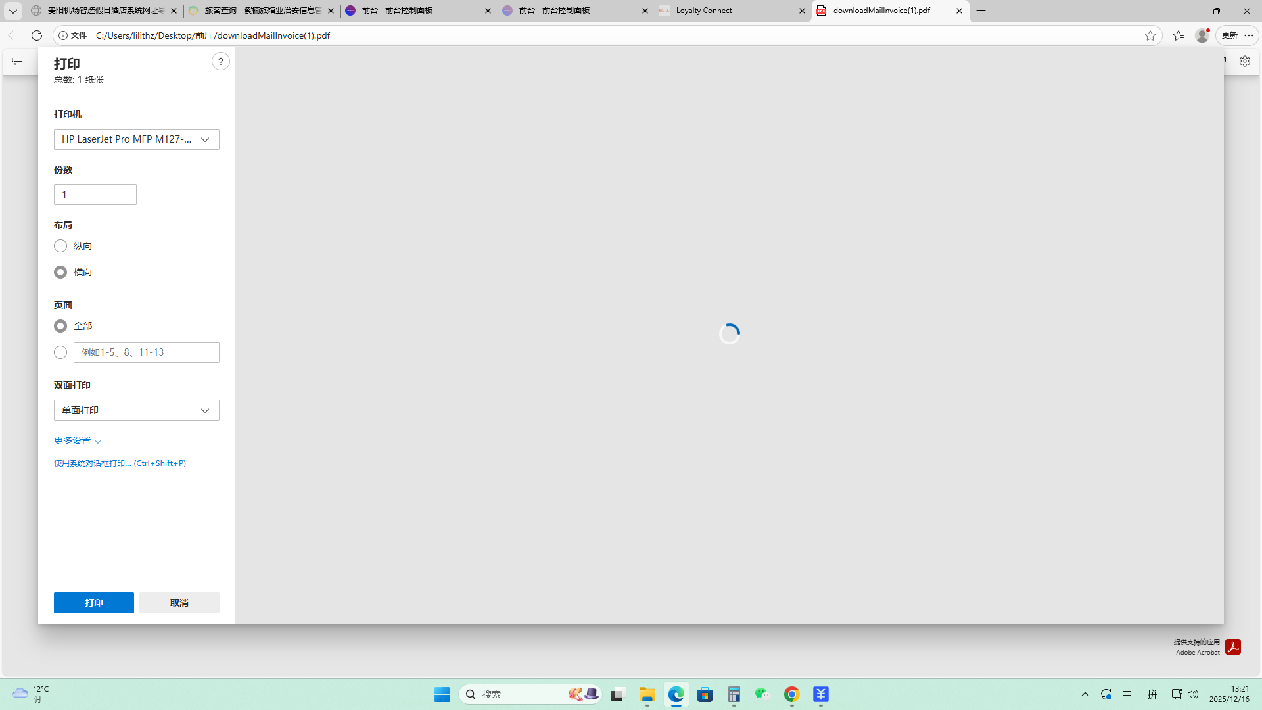
Task: Click the print dialog help question-mark icon
Action: (x=220, y=62)
